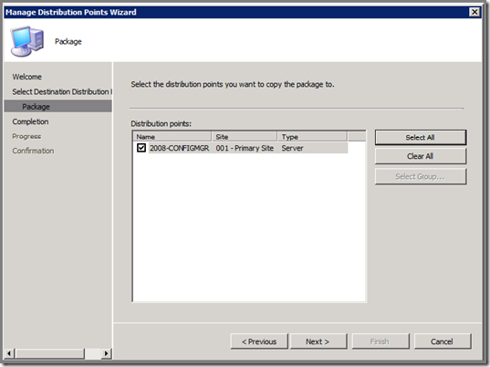Select the 001 - Primary Site row
This screenshot has height=367, width=490.
pyautogui.click(x=245, y=148)
